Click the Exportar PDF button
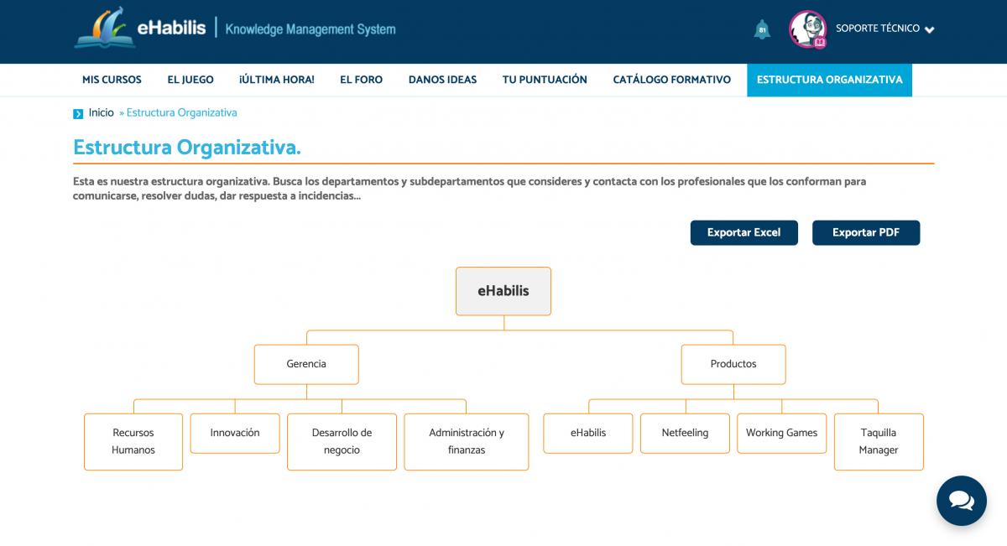1007x546 pixels. [x=865, y=232]
